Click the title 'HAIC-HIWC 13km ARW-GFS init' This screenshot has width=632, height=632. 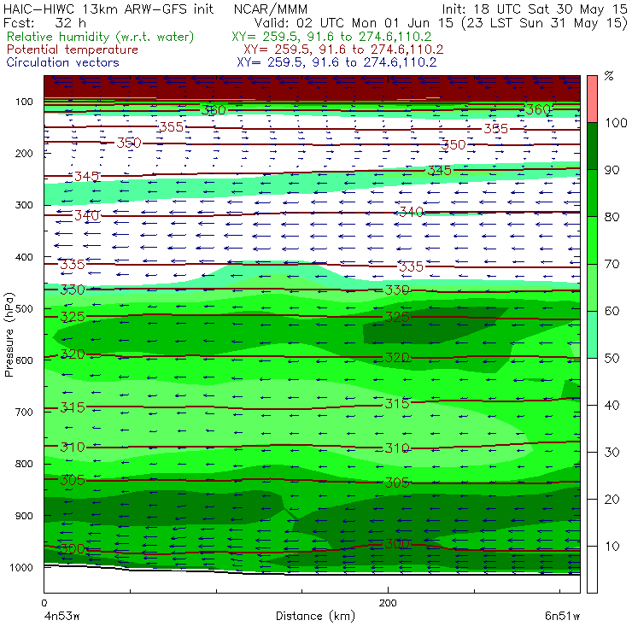[x=108, y=9]
